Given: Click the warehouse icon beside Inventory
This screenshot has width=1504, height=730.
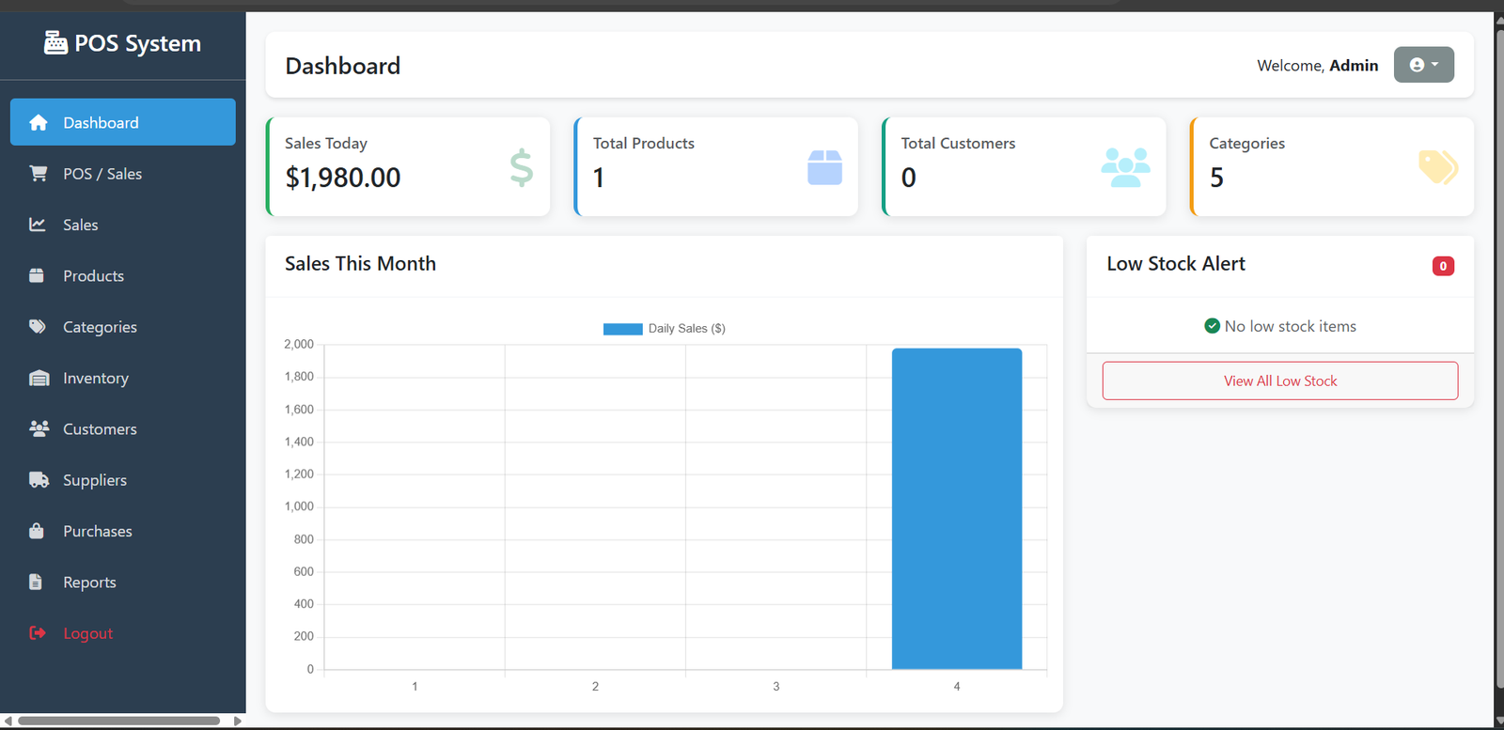Looking at the screenshot, I should click(39, 378).
